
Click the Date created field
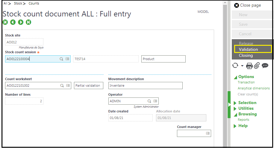tap(130, 118)
